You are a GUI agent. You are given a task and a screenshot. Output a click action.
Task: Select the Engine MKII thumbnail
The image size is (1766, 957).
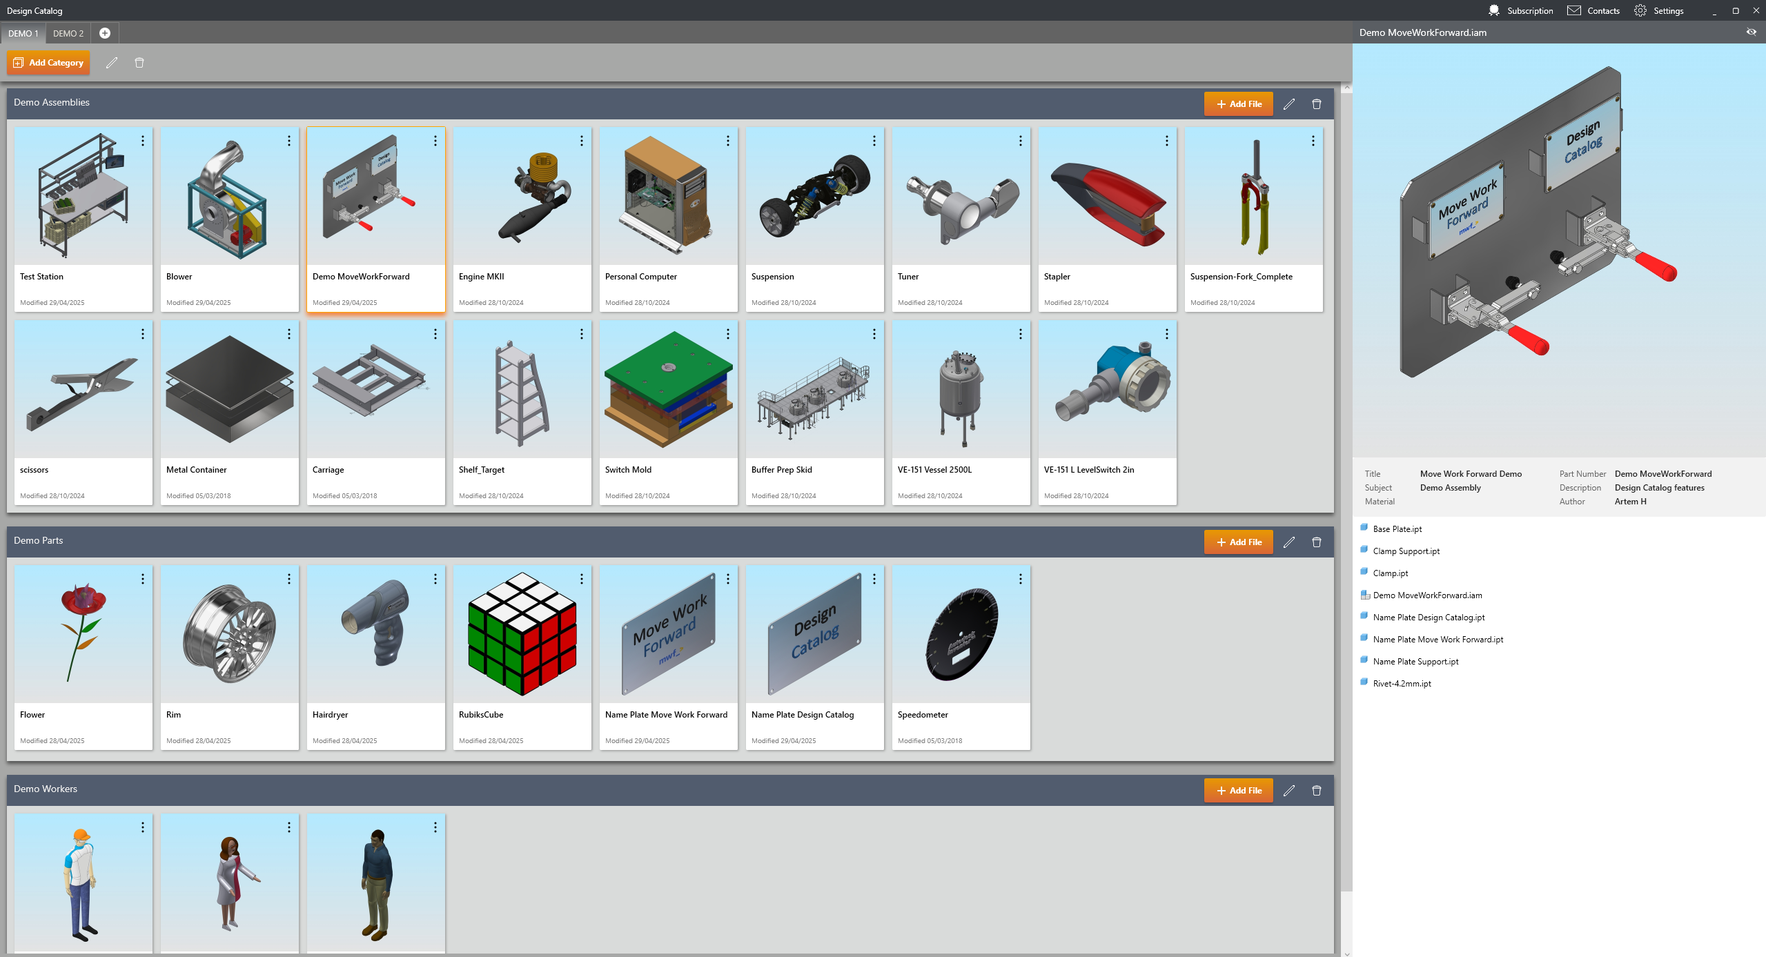[x=522, y=197]
